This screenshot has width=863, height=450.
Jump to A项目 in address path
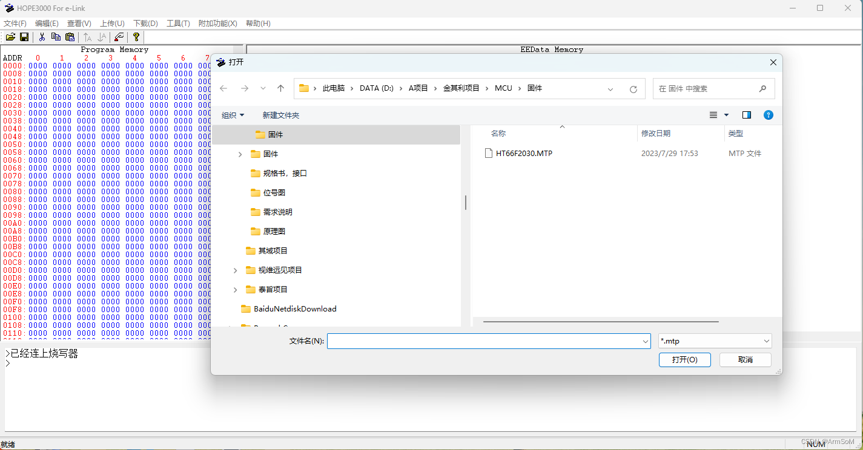tap(418, 88)
